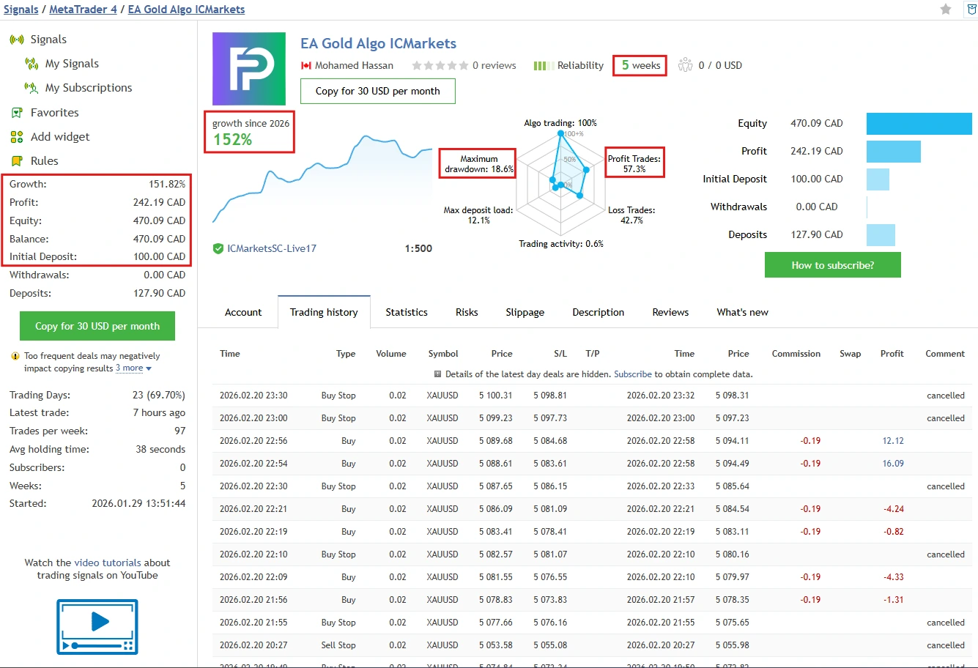Click the Signals radio-wave icon in sidebar

(x=17, y=40)
